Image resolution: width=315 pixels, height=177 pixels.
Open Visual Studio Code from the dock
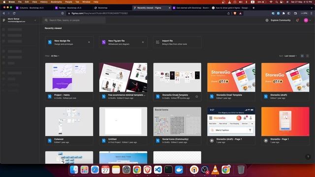click(158, 170)
